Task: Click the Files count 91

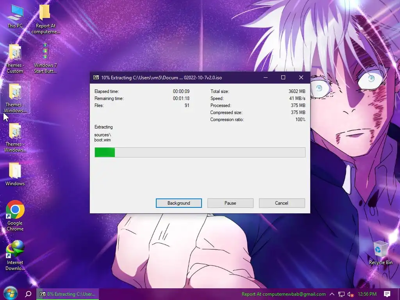Action: point(187,105)
